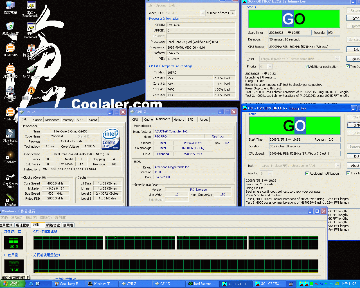
Task: Switch to Cache tab in left CPU-Z
Action: [37, 120]
